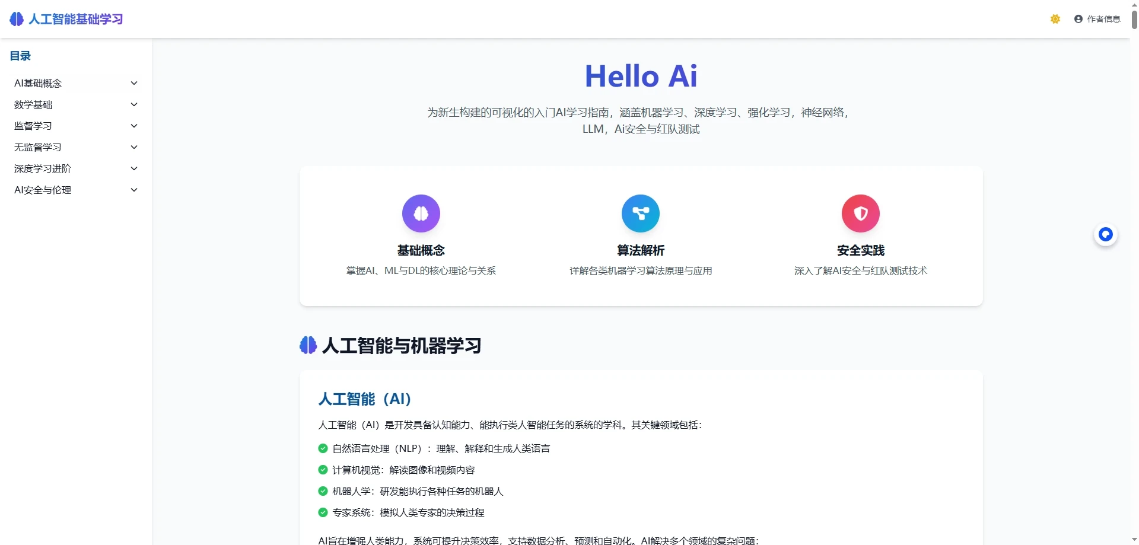Toggle the sun theme icon
Viewport: 1139px width, 545px height.
pos(1055,19)
